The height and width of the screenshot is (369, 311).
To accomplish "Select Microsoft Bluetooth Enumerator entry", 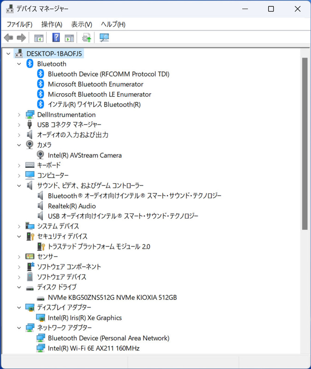I will tap(96, 84).
